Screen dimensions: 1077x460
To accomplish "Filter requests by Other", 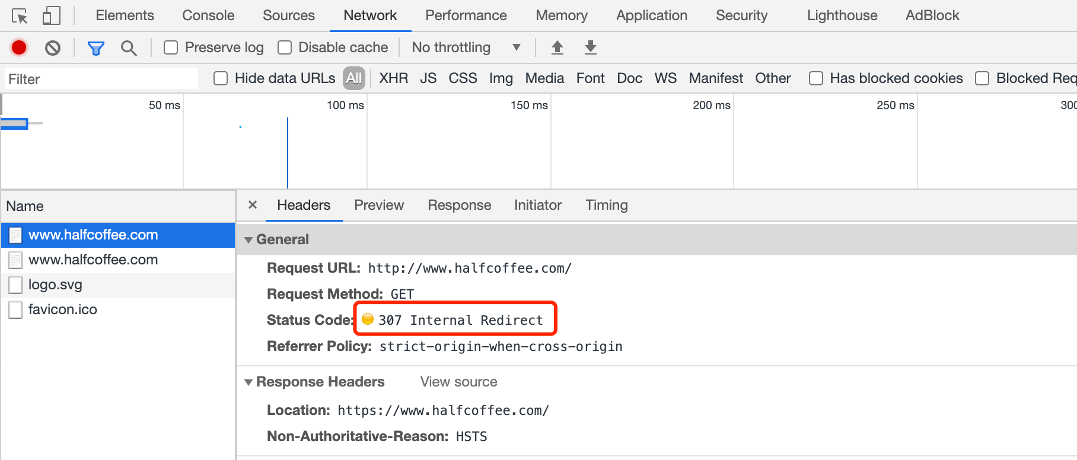I will 773,78.
